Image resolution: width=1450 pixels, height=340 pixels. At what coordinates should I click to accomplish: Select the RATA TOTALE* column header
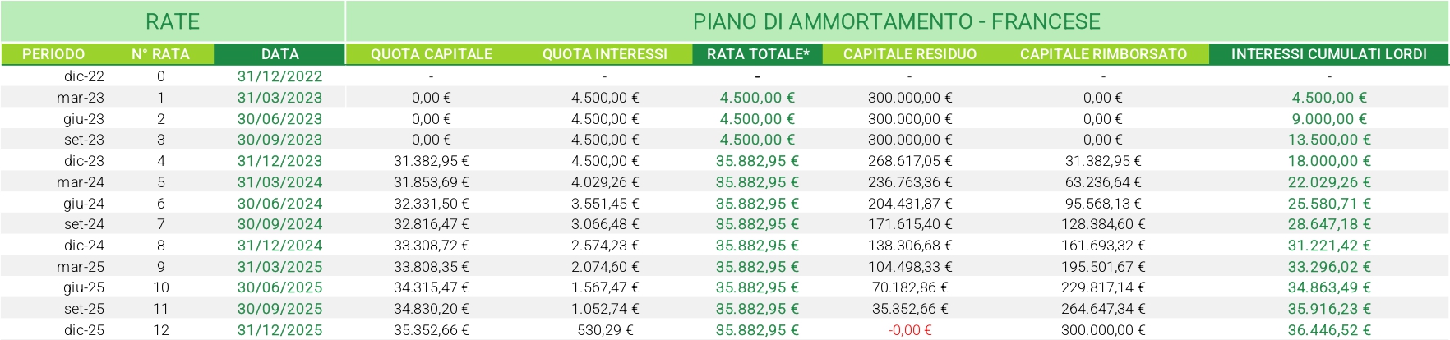(x=758, y=54)
